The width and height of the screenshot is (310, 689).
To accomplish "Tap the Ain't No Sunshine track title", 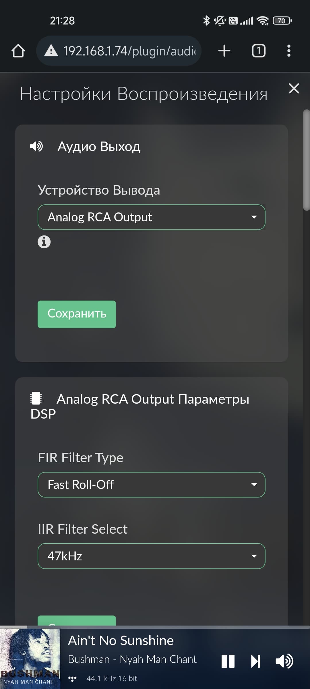I will (121, 640).
